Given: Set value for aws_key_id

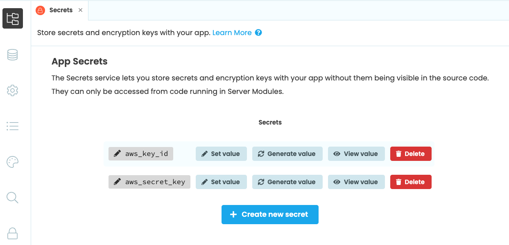Looking at the screenshot, I should (221, 154).
